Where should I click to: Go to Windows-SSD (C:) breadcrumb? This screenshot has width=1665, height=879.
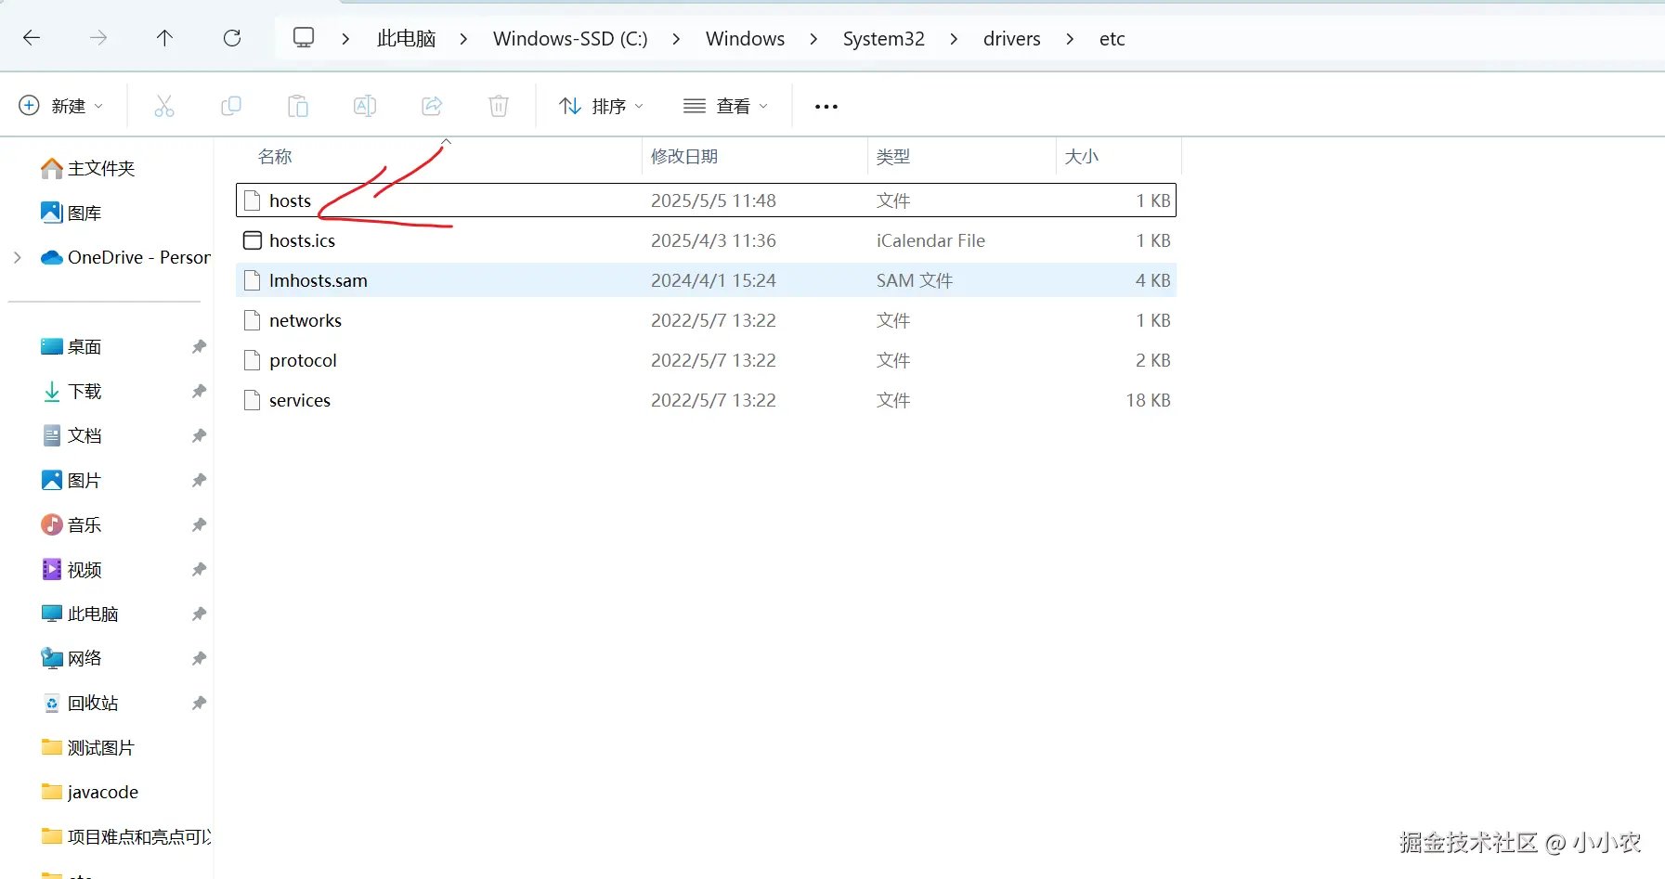point(570,39)
